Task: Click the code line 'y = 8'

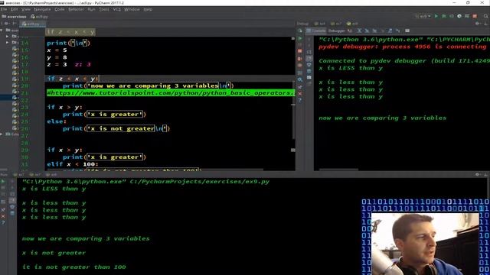Action: click(57, 57)
